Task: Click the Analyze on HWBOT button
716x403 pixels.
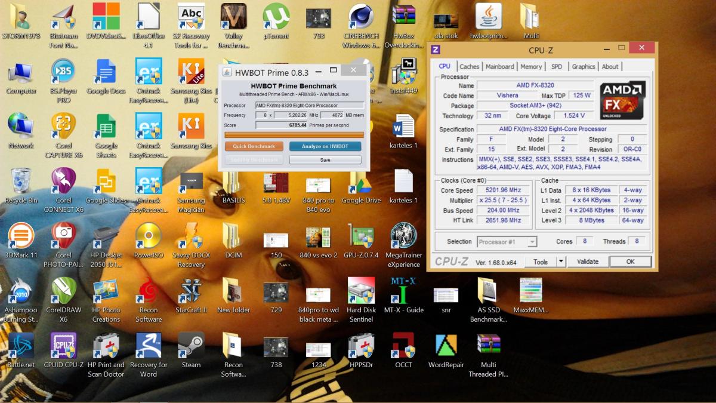Action: 325,146
